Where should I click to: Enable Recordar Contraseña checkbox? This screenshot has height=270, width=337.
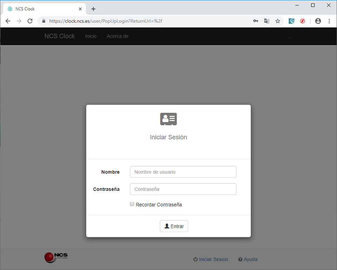(132, 204)
